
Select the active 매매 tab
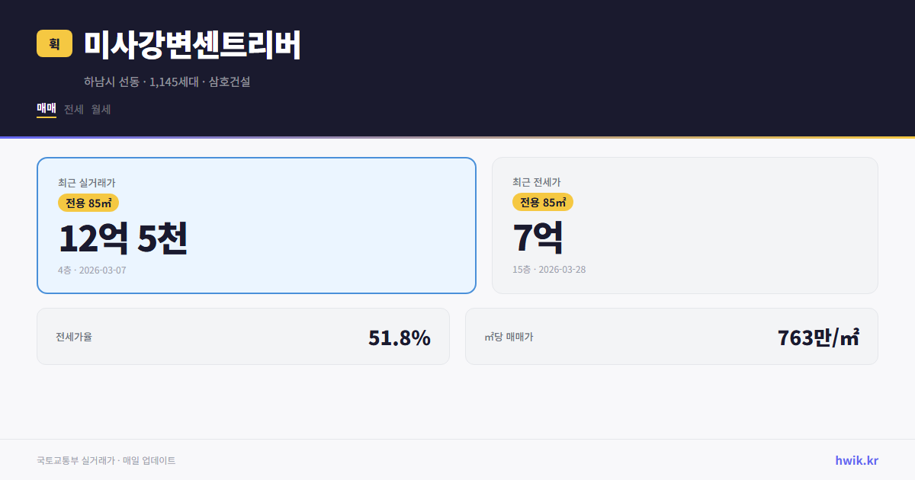pos(46,109)
